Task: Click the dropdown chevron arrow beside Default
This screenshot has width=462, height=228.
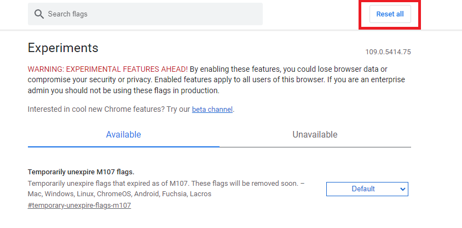Action: (402, 189)
